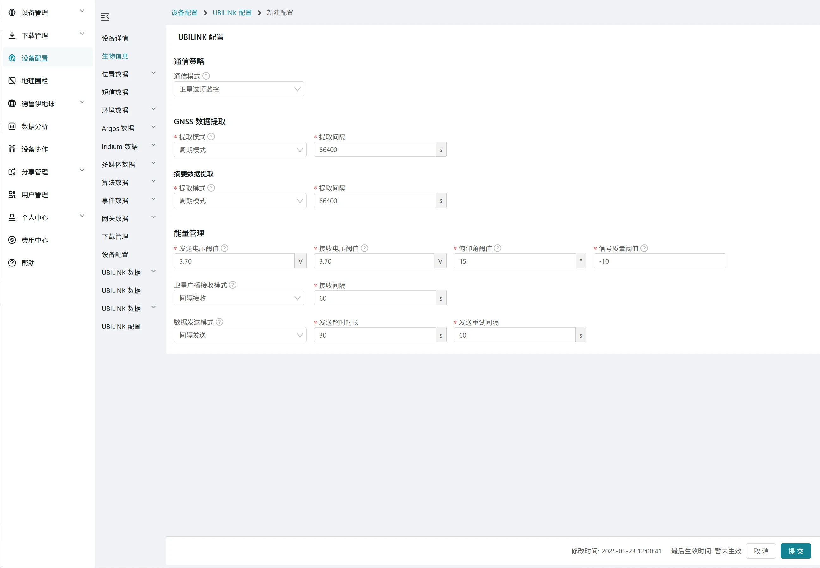Click the 地理围栏 geofence icon
The width and height of the screenshot is (820, 568).
[12, 81]
